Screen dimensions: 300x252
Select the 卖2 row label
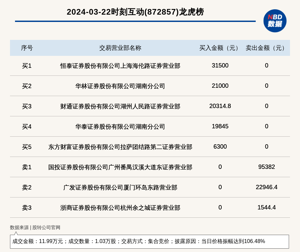coord(27,188)
